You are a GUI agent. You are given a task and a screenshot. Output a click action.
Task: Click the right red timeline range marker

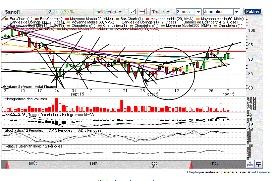click(x=191, y=165)
